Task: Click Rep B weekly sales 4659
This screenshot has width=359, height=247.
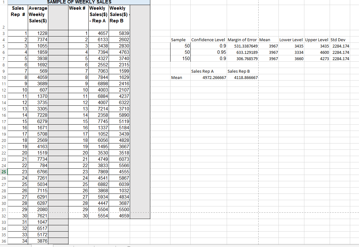Action: [x=119, y=216]
